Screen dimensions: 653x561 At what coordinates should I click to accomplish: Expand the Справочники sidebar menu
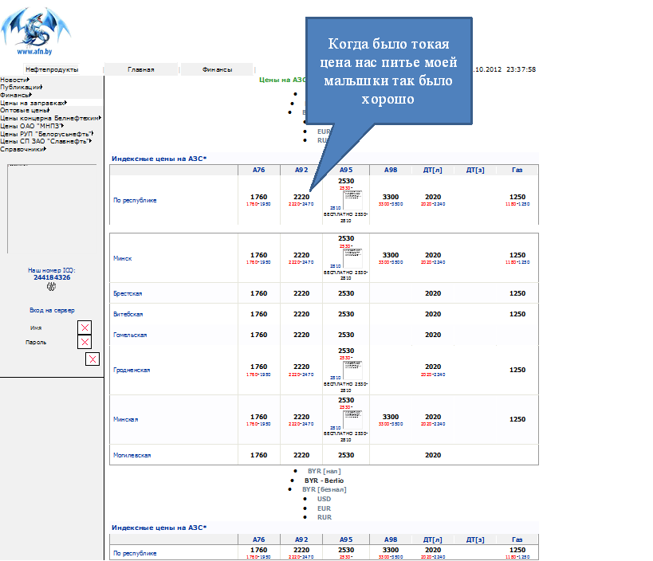[x=22, y=148]
